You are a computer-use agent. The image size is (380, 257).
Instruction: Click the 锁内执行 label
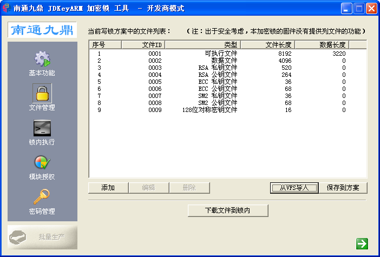(42, 142)
